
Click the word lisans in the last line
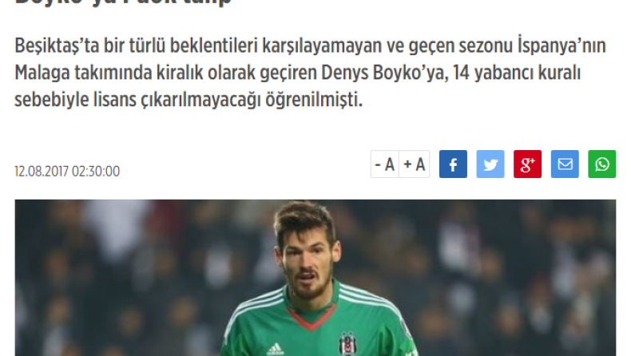pos(115,100)
